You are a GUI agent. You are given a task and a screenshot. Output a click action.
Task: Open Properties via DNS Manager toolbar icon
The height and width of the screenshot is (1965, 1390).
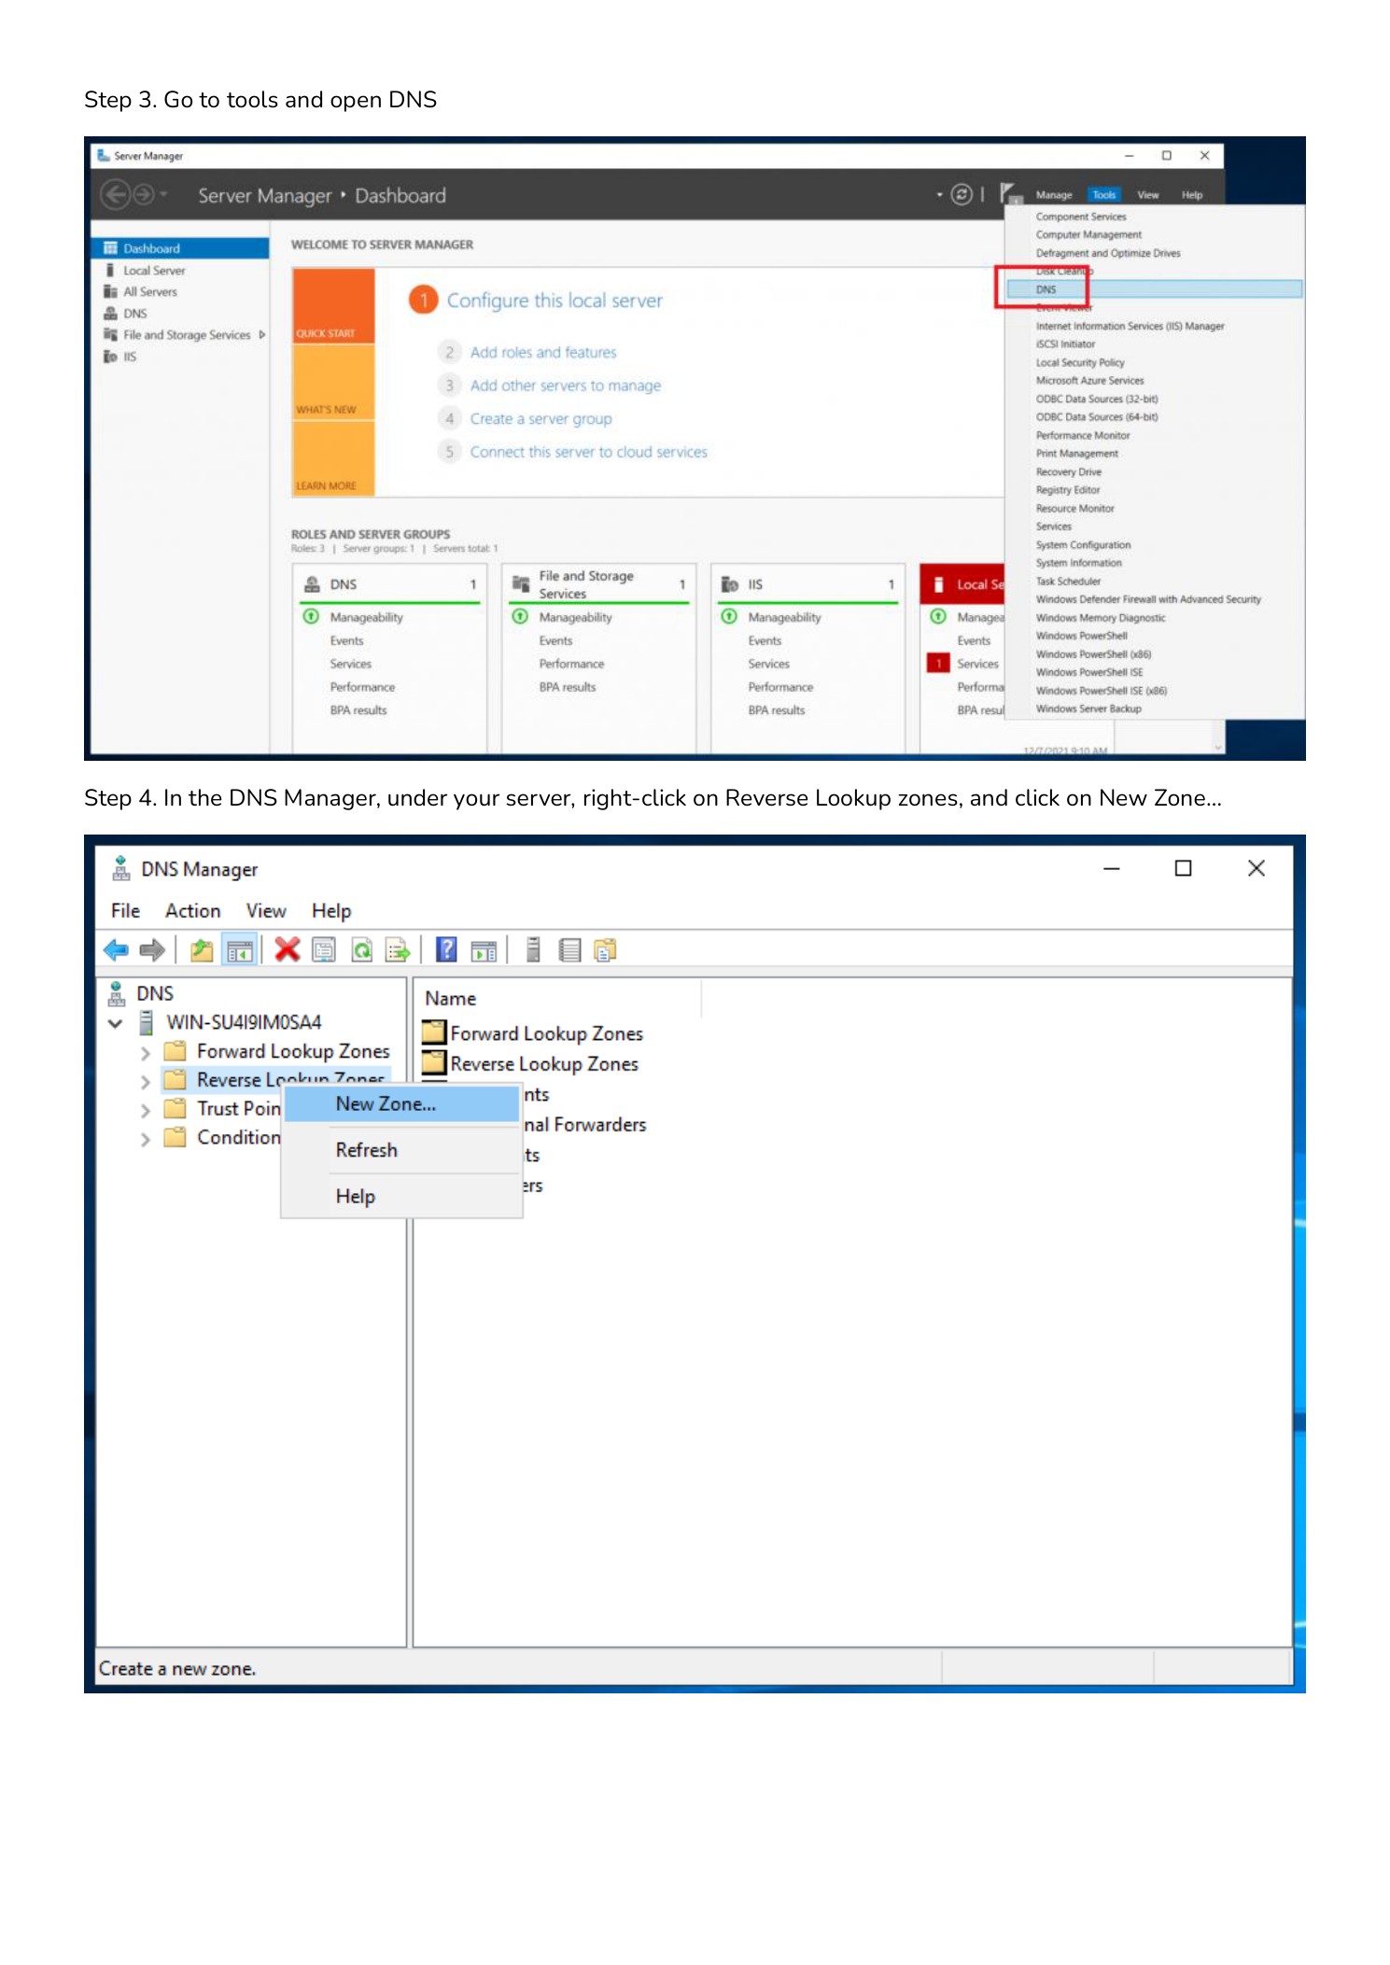point(324,950)
